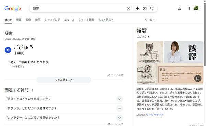Viewport: 206px width, 126px height.
Task: Open the 地図 tab
Action: [x=38, y=20]
